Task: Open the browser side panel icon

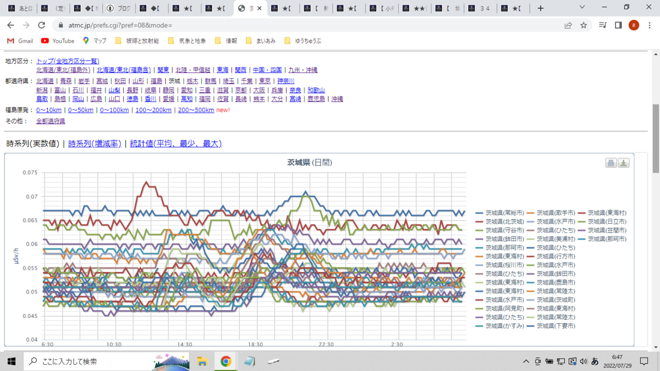Action: (618, 25)
